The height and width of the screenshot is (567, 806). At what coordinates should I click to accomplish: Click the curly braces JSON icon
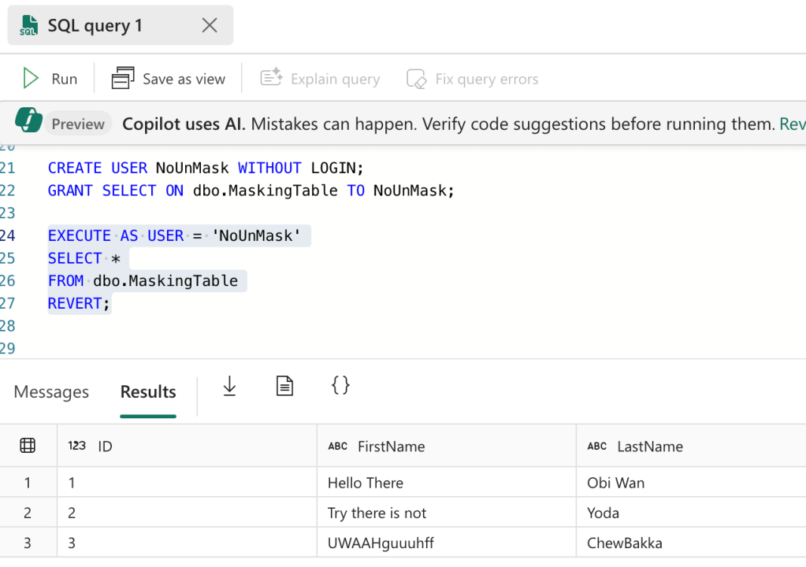(340, 385)
